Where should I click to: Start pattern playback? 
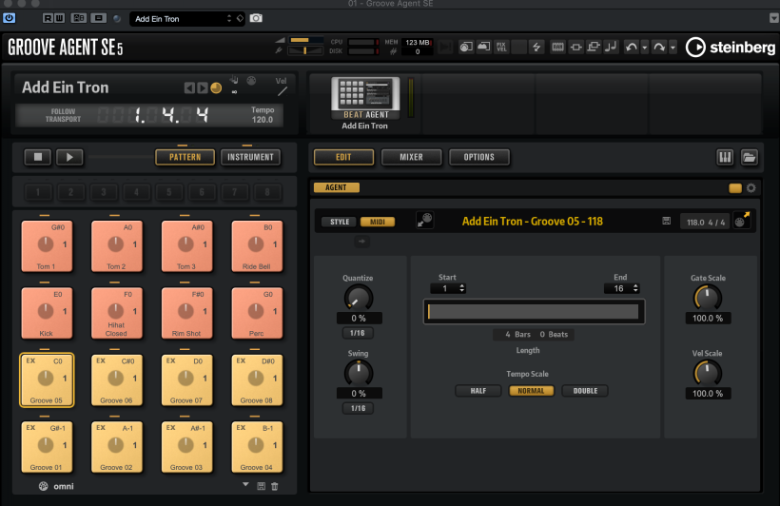tap(69, 157)
